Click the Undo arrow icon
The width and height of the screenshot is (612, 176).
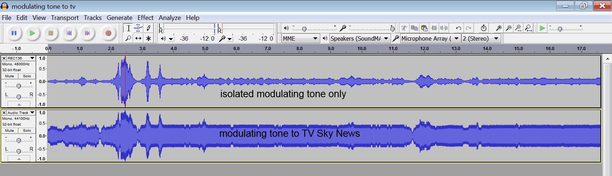(458, 28)
